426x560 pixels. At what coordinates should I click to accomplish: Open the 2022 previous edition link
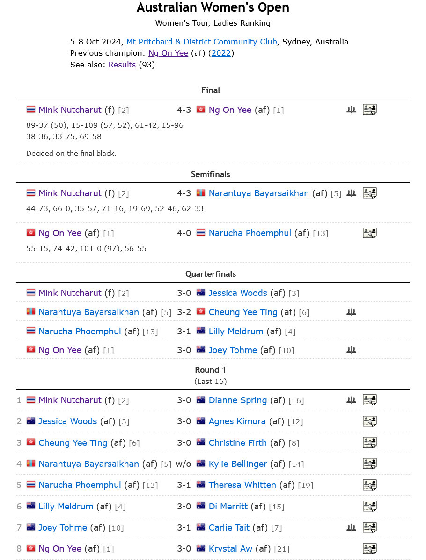pos(221,53)
